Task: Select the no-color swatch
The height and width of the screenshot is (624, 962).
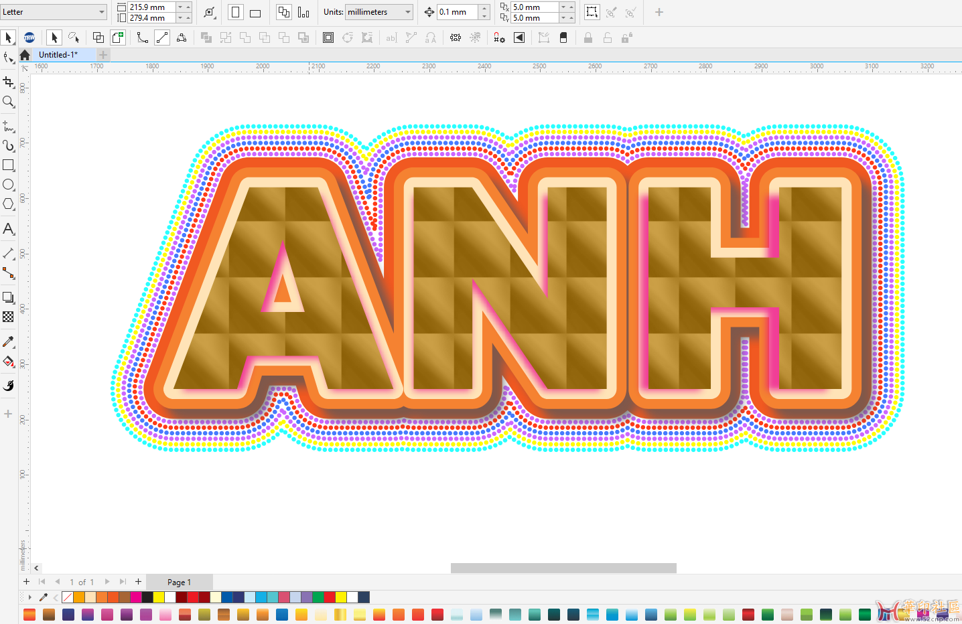Action: 67,597
